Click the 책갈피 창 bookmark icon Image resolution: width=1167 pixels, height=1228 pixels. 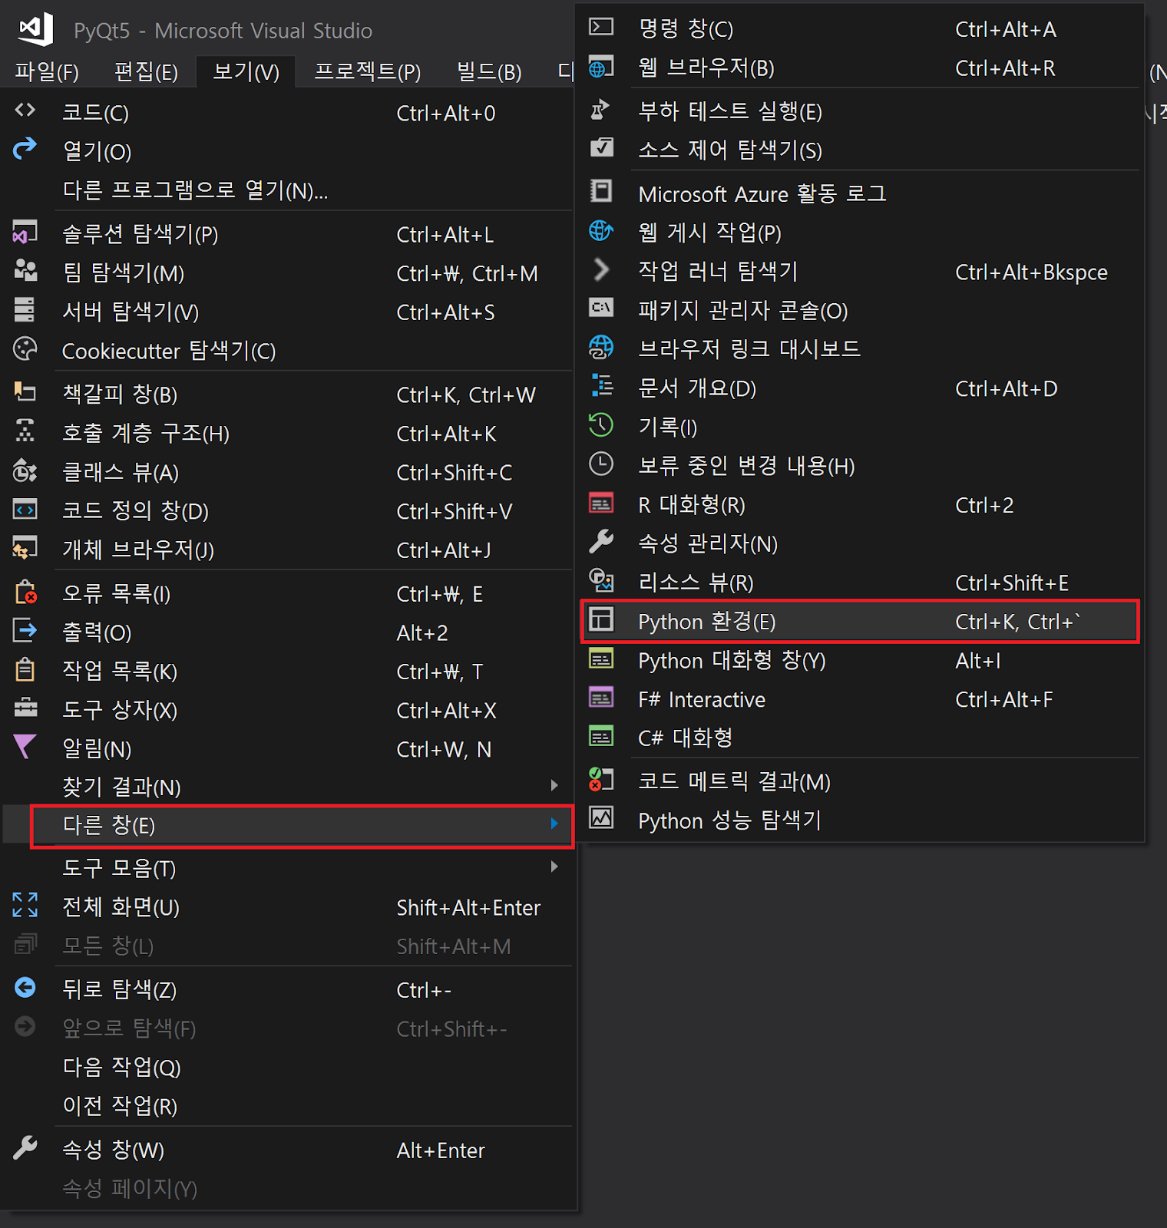25,392
